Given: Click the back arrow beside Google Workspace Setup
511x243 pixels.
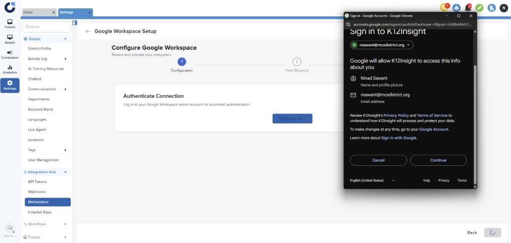Looking at the screenshot, I should [x=88, y=31].
